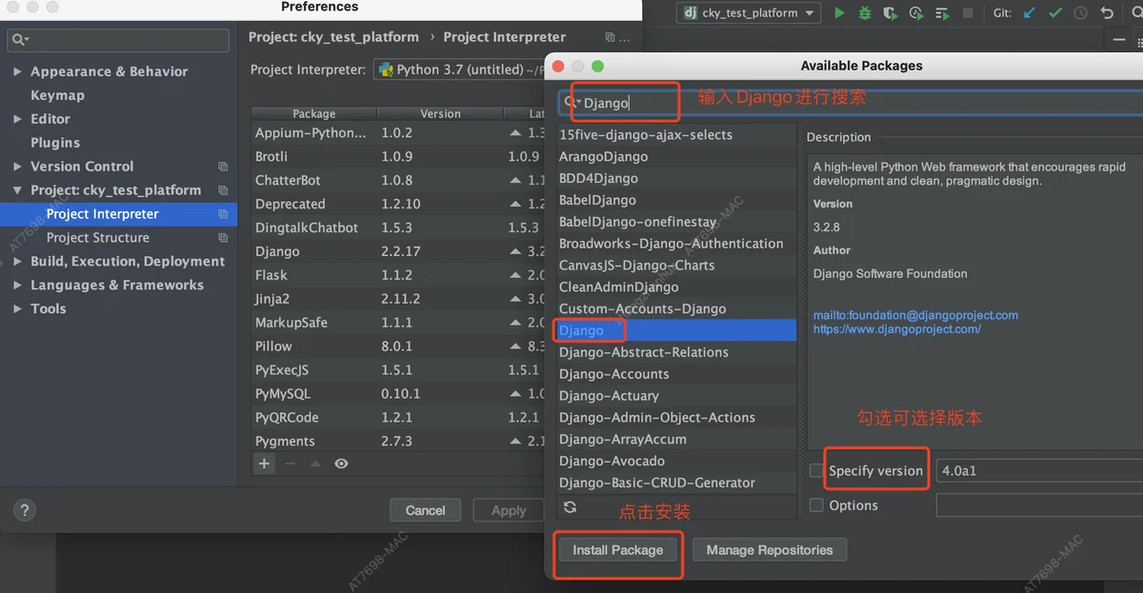Click Cancel in Preferences dialog
This screenshot has height=593, width=1143.
tap(425, 510)
